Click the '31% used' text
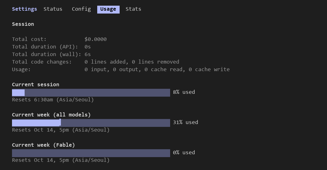Screen dimensions: 327x170 click(185, 122)
